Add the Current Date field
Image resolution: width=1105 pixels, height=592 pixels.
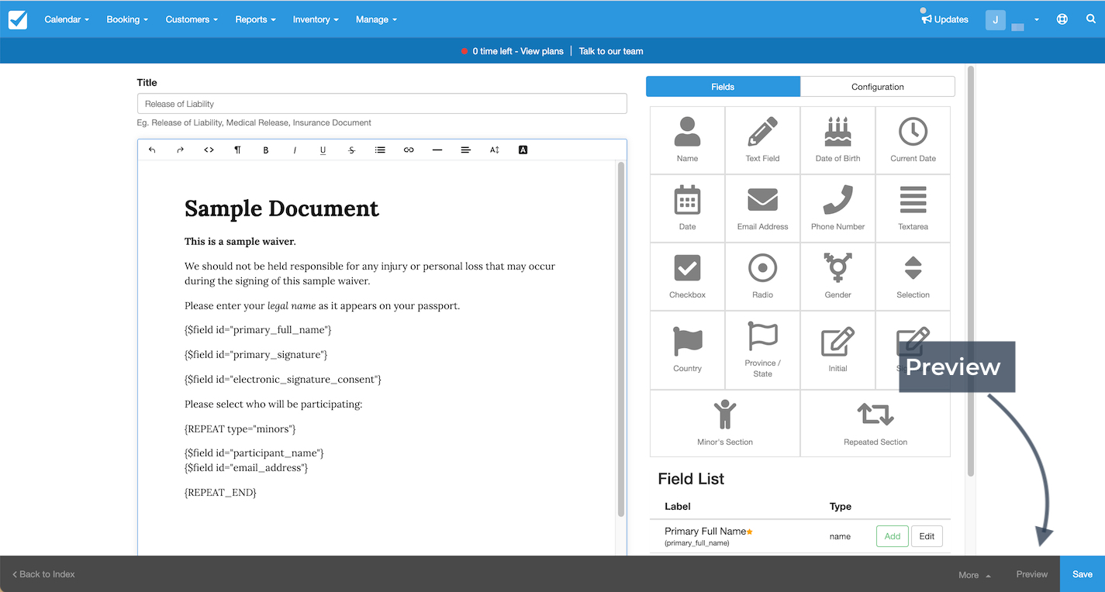913,140
